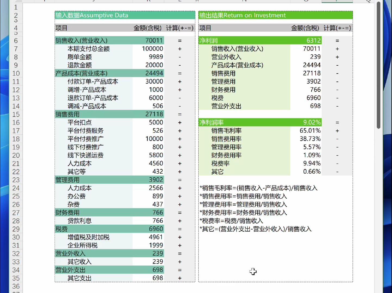
Task: Select the 平台付费推广 cell
Action: pos(94,139)
